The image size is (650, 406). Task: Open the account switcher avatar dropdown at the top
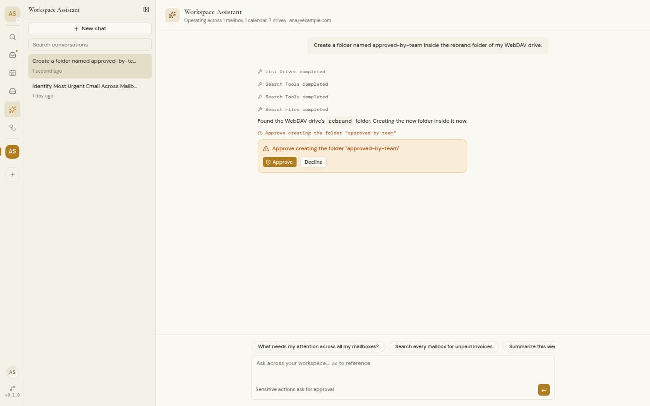tap(13, 14)
